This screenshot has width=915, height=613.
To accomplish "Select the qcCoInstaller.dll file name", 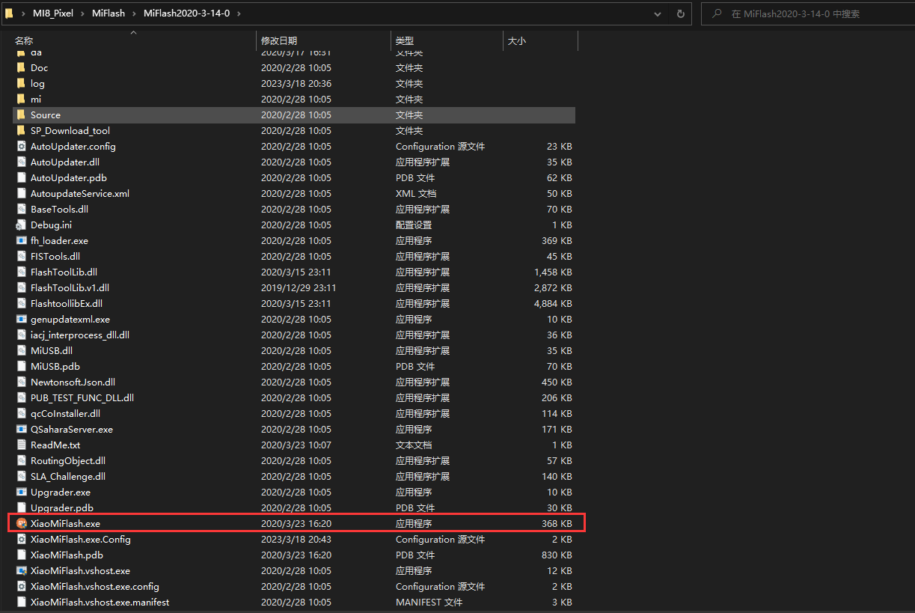I will (65, 413).
